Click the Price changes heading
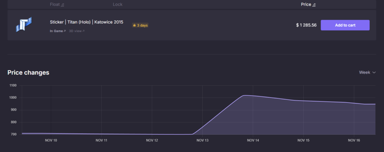384x152 pixels. tap(28, 72)
